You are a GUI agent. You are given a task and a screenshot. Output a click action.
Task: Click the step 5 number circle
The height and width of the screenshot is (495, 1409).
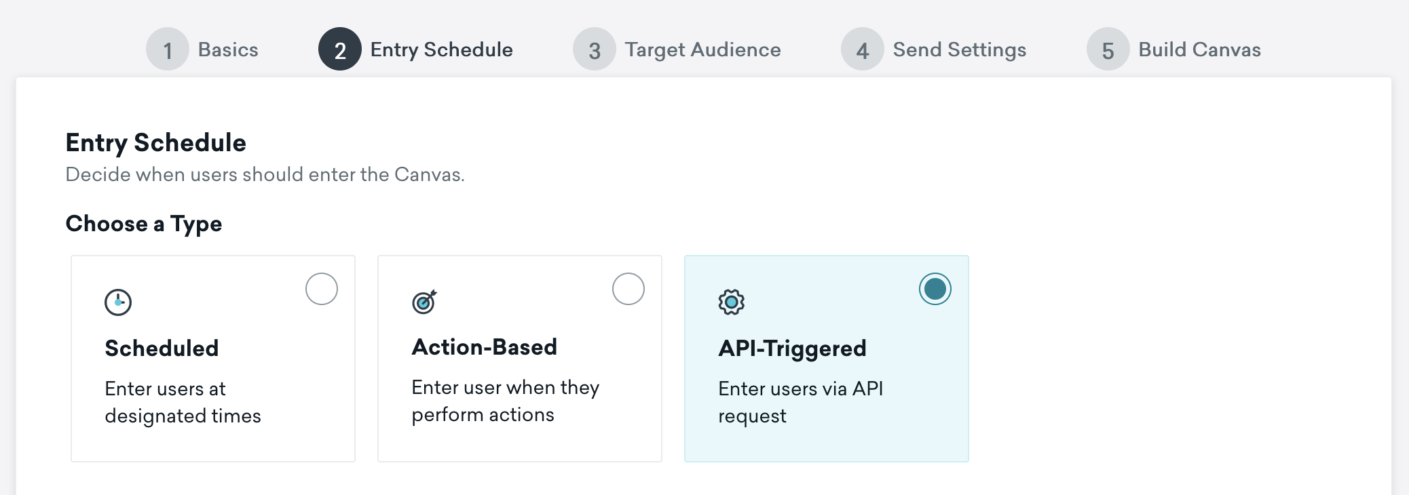tap(1108, 49)
